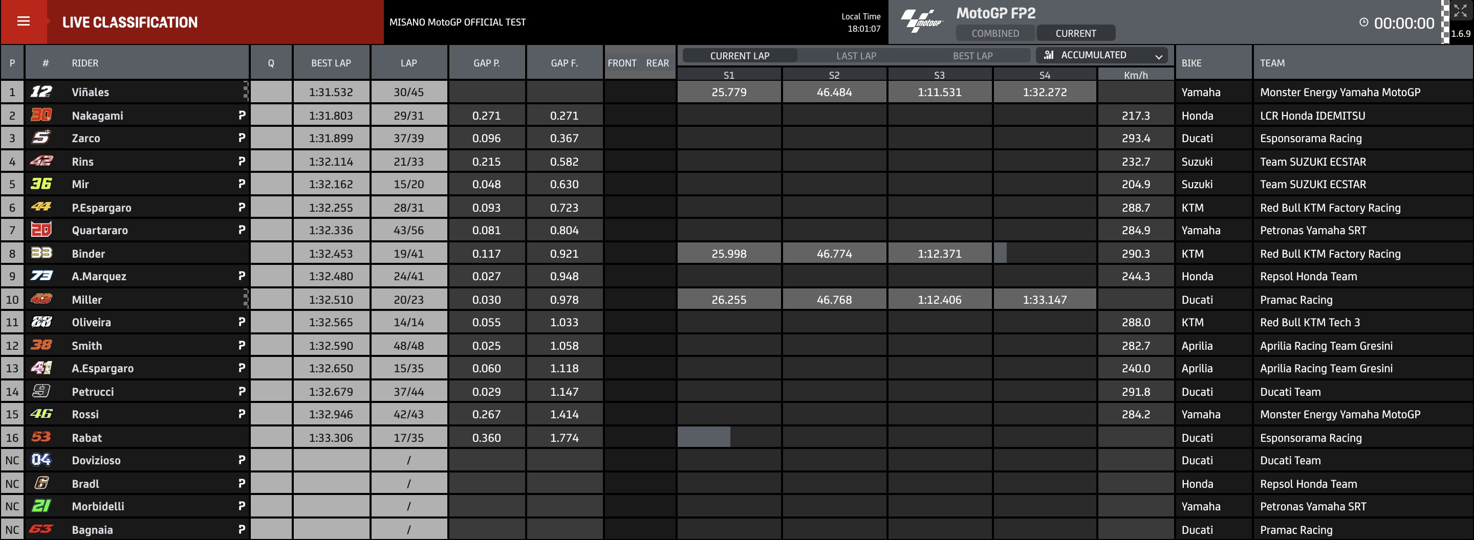
Task: Click Miller's S4 time 1:33.147
Action: click(1045, 300)
